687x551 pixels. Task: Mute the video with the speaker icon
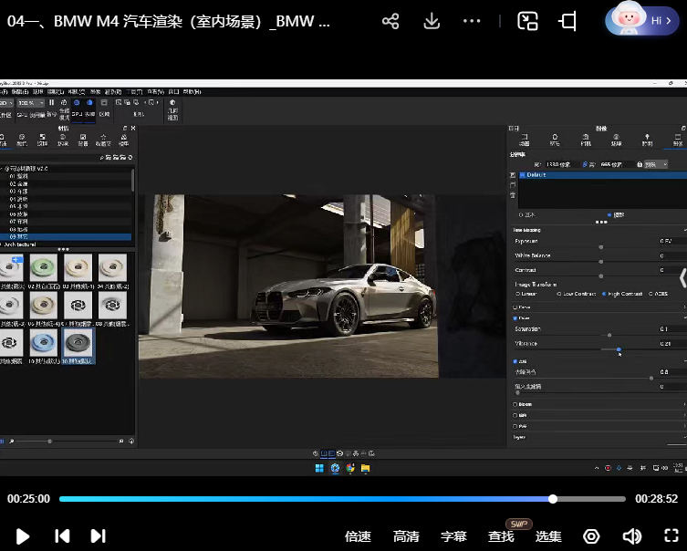(631, 536)
